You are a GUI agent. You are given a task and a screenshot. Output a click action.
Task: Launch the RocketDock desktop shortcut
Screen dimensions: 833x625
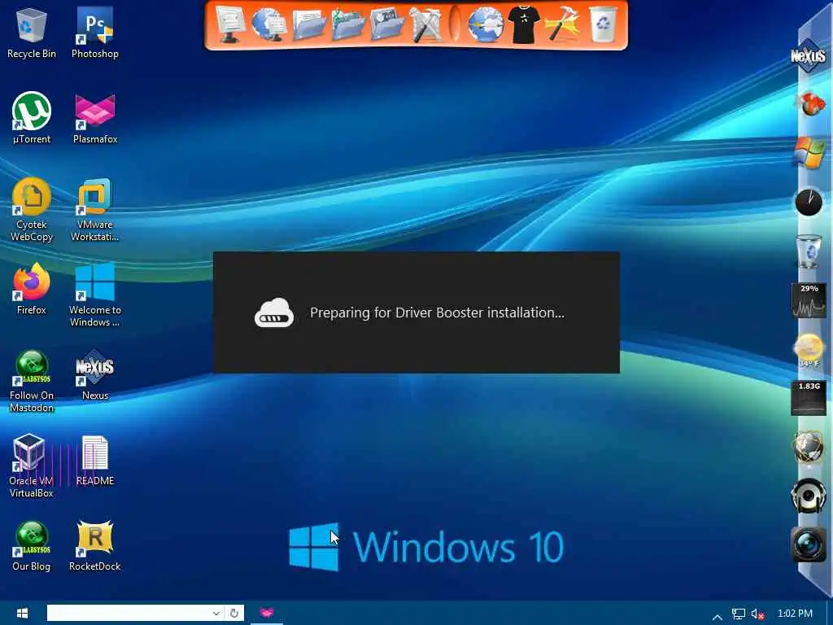point(95,546)
